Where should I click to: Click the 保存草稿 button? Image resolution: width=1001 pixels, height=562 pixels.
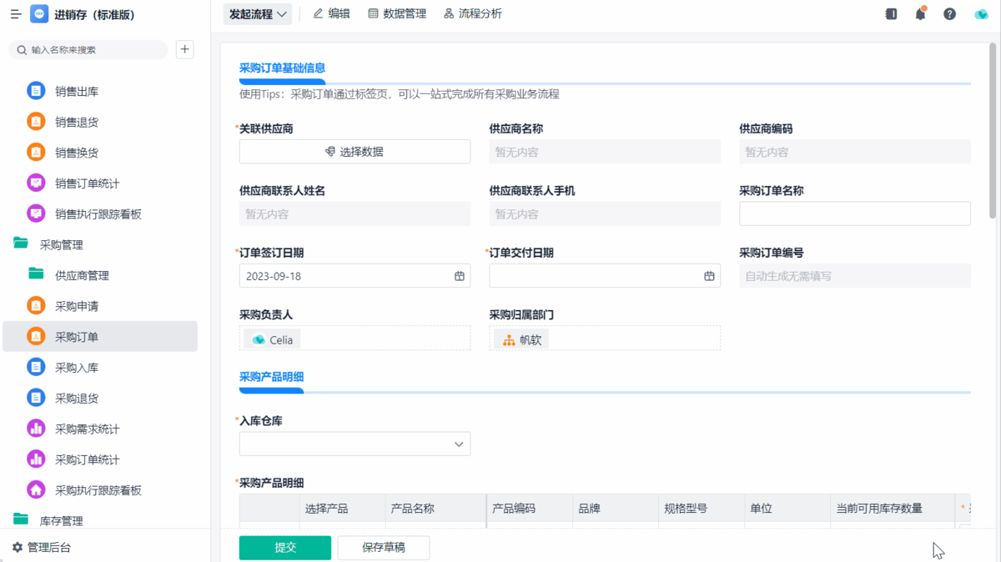click(384, 548)
